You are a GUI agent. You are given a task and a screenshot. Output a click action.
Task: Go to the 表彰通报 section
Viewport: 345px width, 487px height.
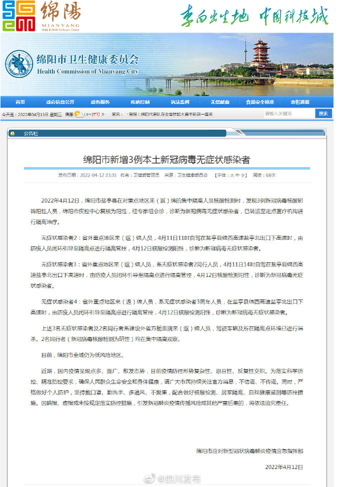click(300, 102)
